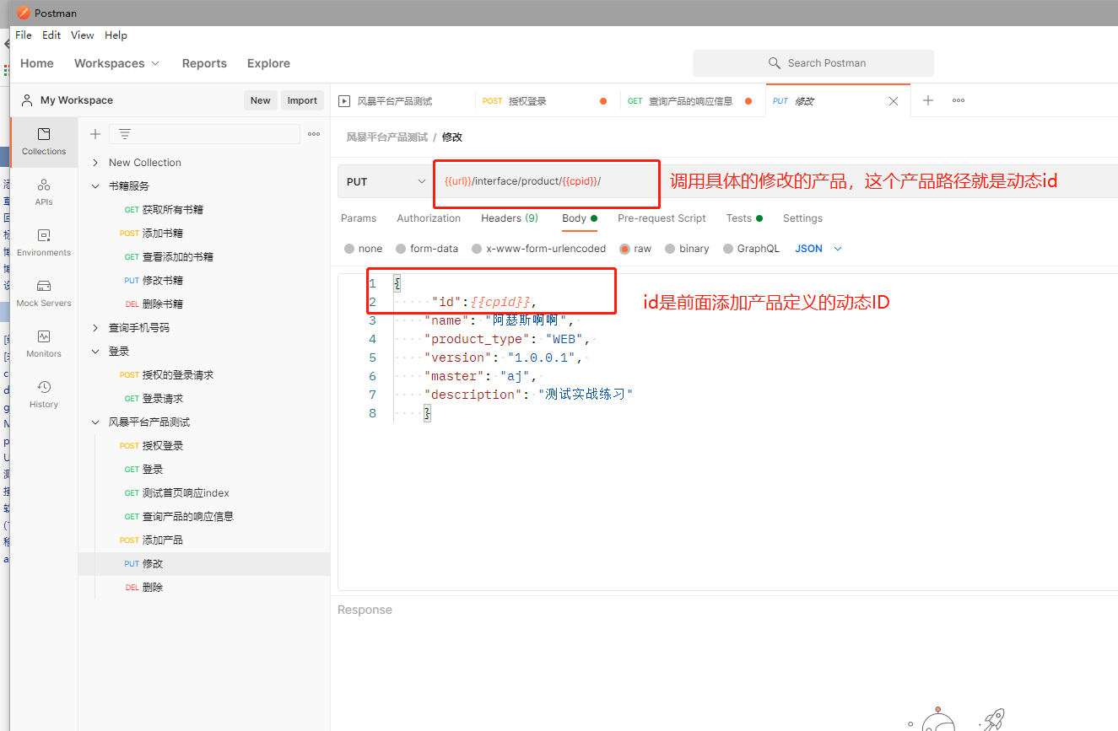Open the GET 测试首页响应index request
The image size is (1118, 731).
tap(204, 493)
